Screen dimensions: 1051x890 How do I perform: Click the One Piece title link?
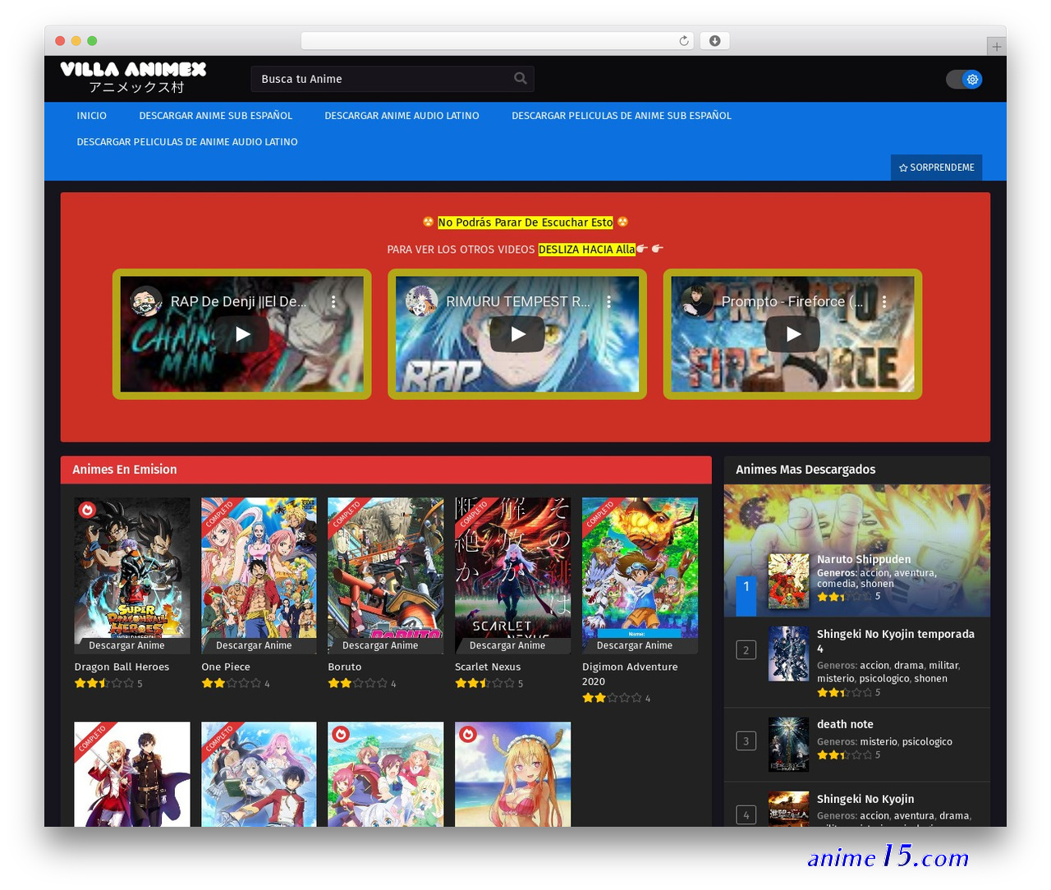[x=226, y=667]
